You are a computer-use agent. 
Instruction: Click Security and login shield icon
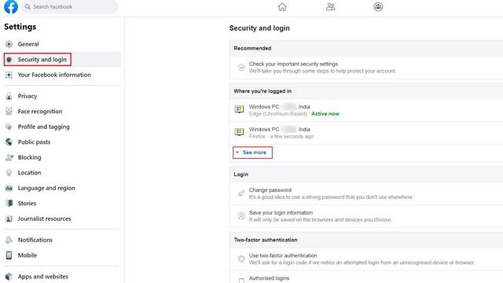[9, 60]
